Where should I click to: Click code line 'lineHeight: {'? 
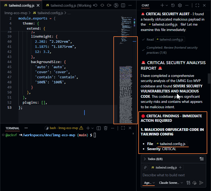(x=44, y=36)
